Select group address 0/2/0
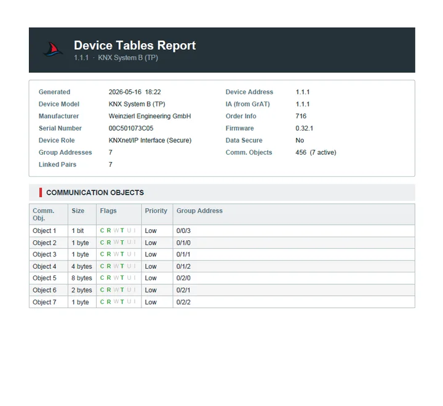The width and height of the screenshot is (443, 406). (183, 278)
